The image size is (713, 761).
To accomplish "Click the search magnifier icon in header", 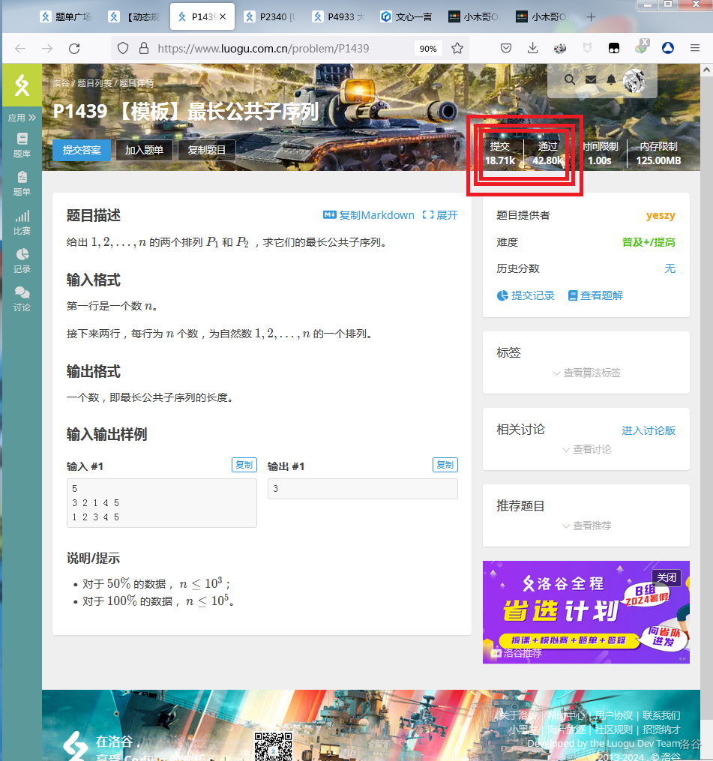I will click(x=570, y=79).
